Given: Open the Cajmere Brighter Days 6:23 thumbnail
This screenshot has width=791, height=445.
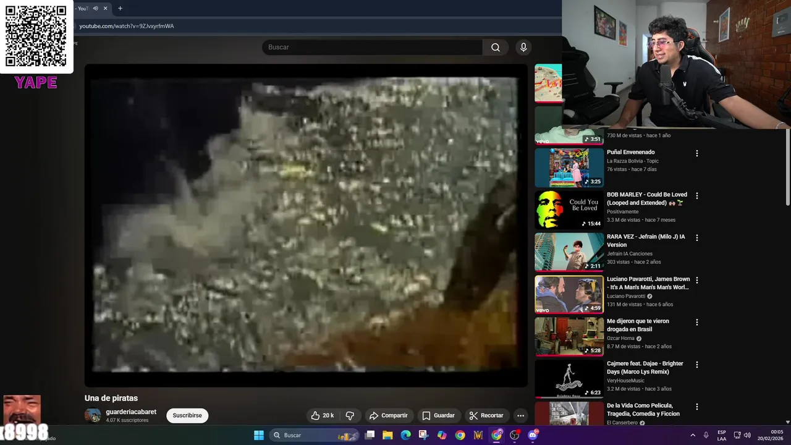Looking at the screenshot, I should (569, 379).
